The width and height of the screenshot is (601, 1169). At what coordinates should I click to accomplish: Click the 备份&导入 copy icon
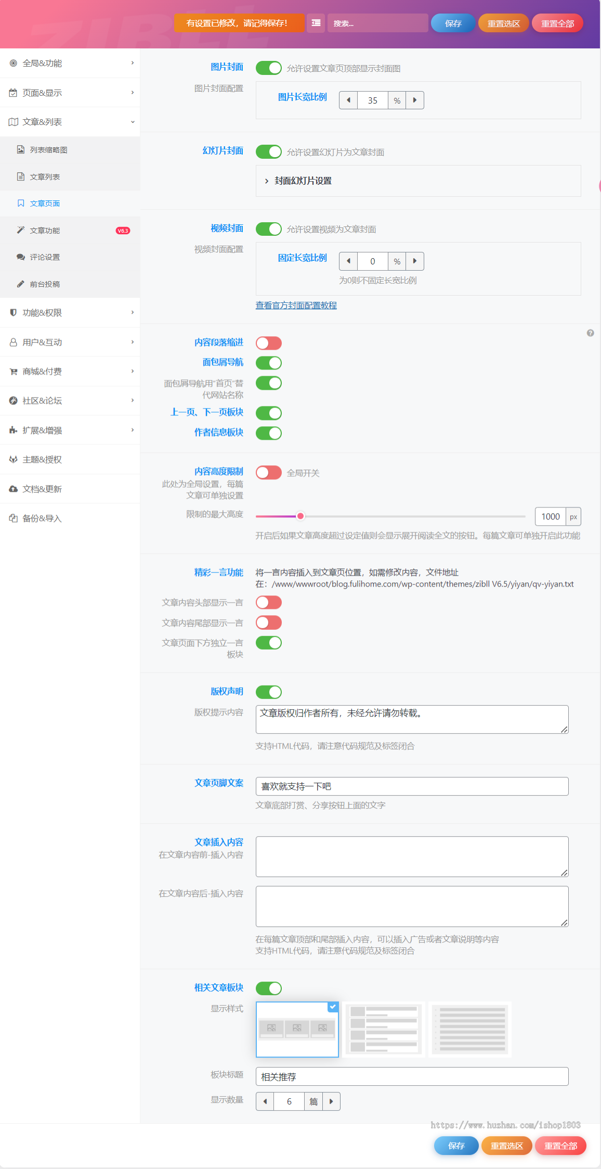[x=14, y=518]
